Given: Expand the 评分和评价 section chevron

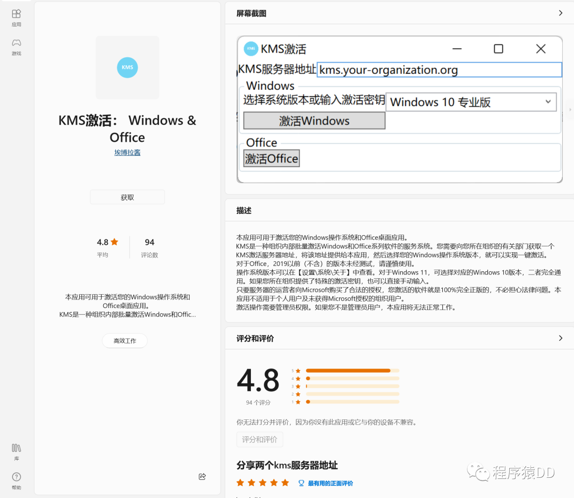Looking at the screenshot, I should click(x=560, y=338).
